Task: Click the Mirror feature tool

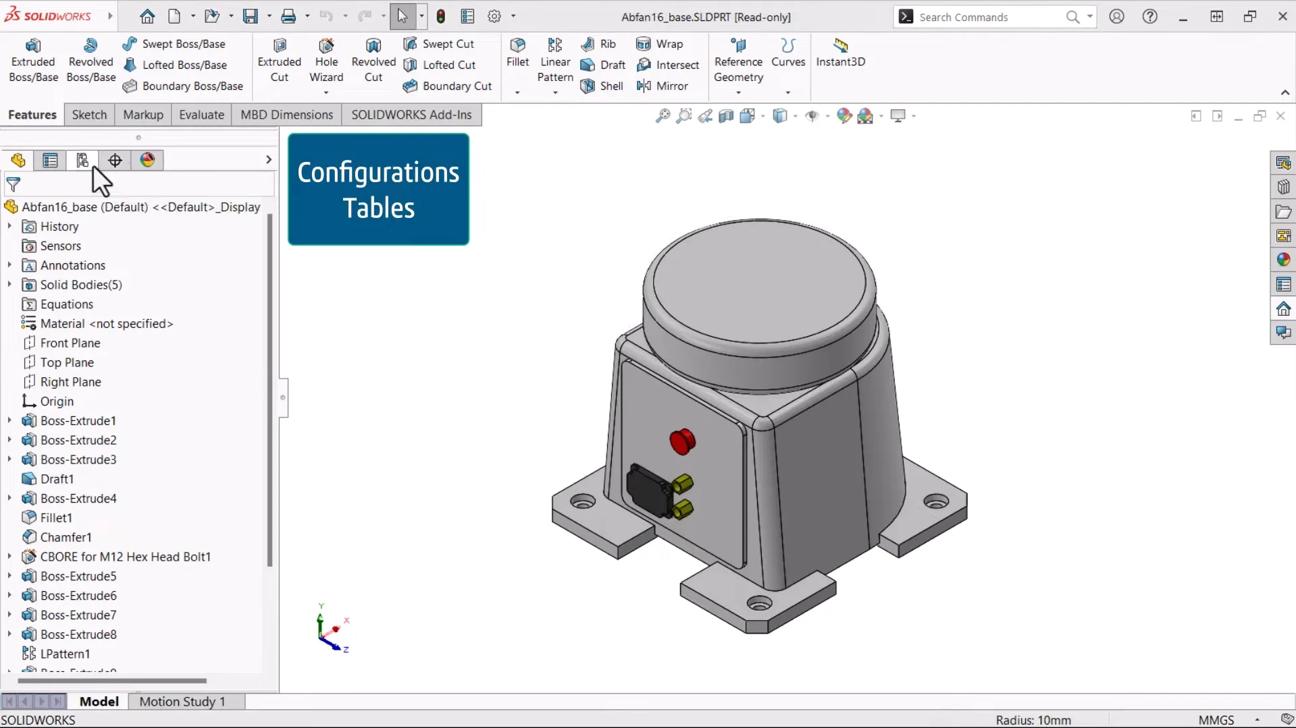Action: pos(663,86)
